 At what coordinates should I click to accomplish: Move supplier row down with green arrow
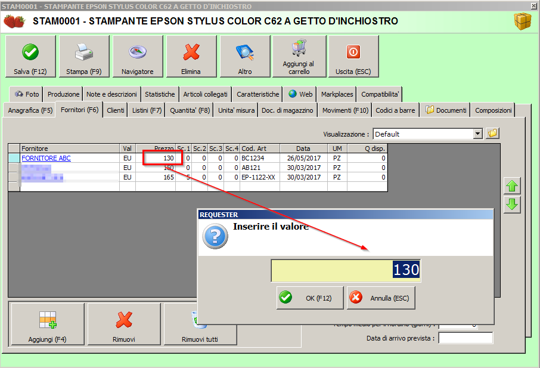(512, 205)
